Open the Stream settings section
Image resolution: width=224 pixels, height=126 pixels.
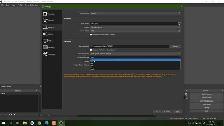[52, 21]
